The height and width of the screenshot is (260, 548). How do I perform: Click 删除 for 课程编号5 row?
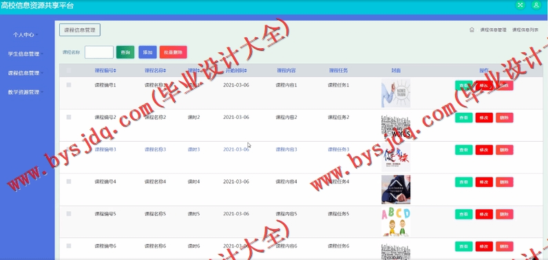505,214
